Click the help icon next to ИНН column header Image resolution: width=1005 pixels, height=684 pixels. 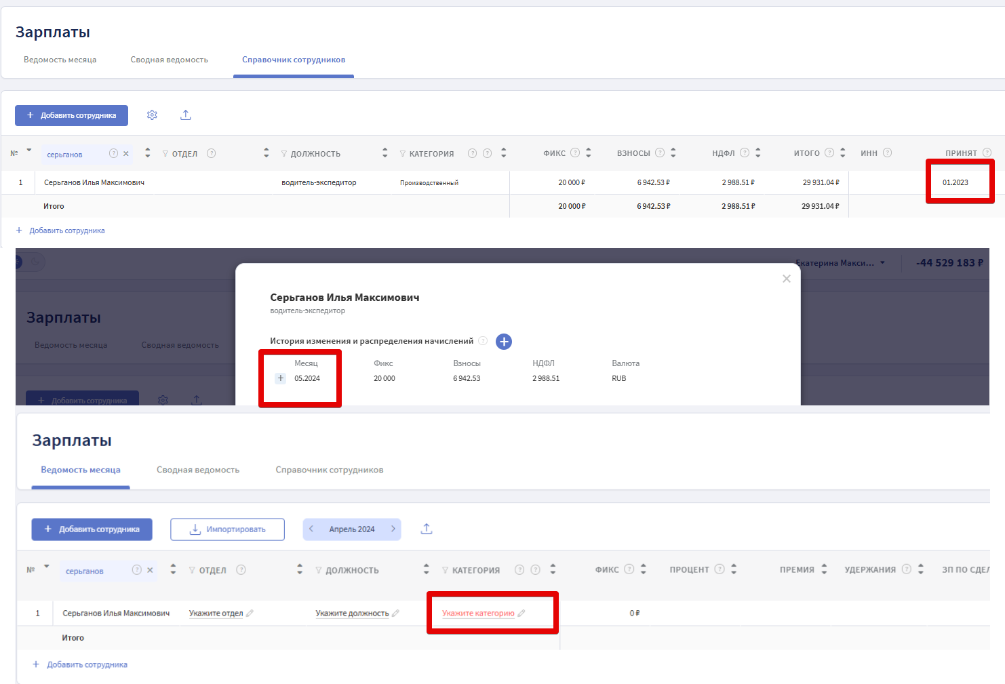click(887, 153)
